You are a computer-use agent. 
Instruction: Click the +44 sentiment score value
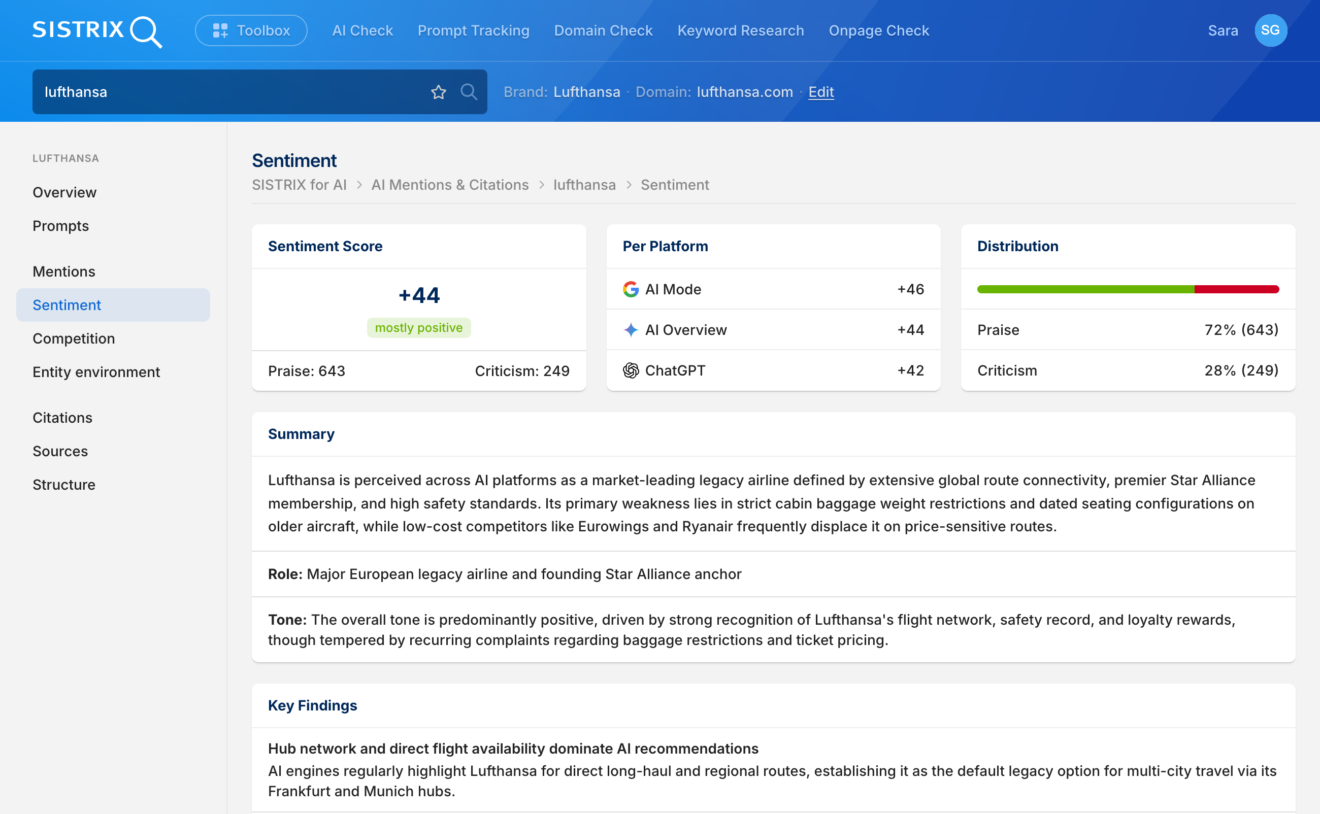coord(419,295)
